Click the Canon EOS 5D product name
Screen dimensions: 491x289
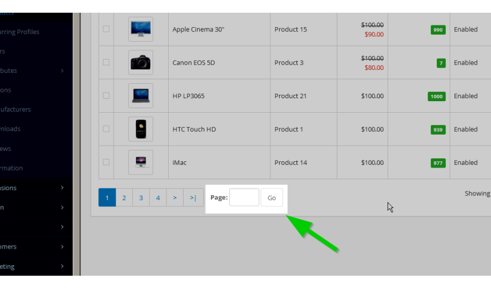pyautogui.click(x=194, y=62)
